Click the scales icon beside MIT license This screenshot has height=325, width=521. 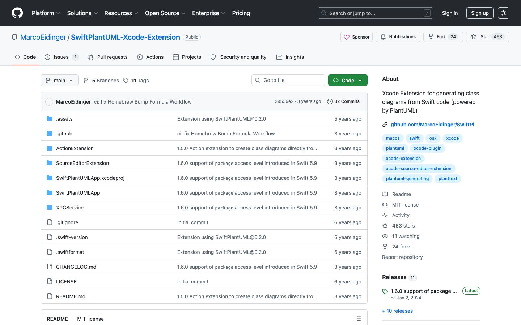pos(385,205)
